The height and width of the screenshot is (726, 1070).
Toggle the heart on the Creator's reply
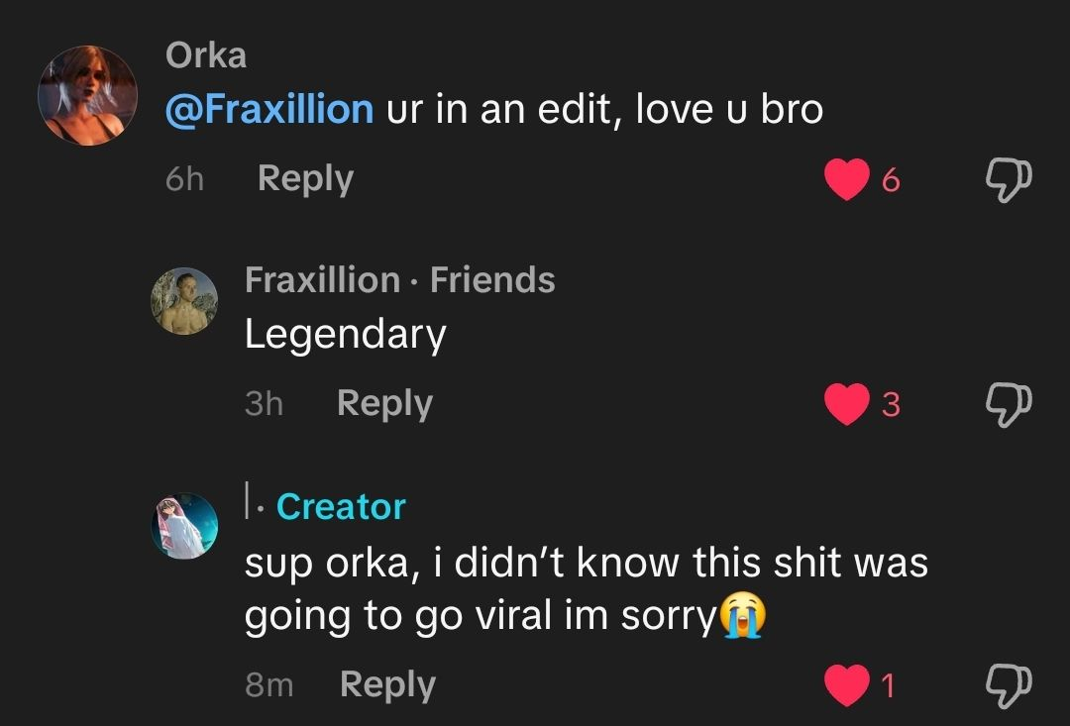pyautogui.click(x=846, y=685)
